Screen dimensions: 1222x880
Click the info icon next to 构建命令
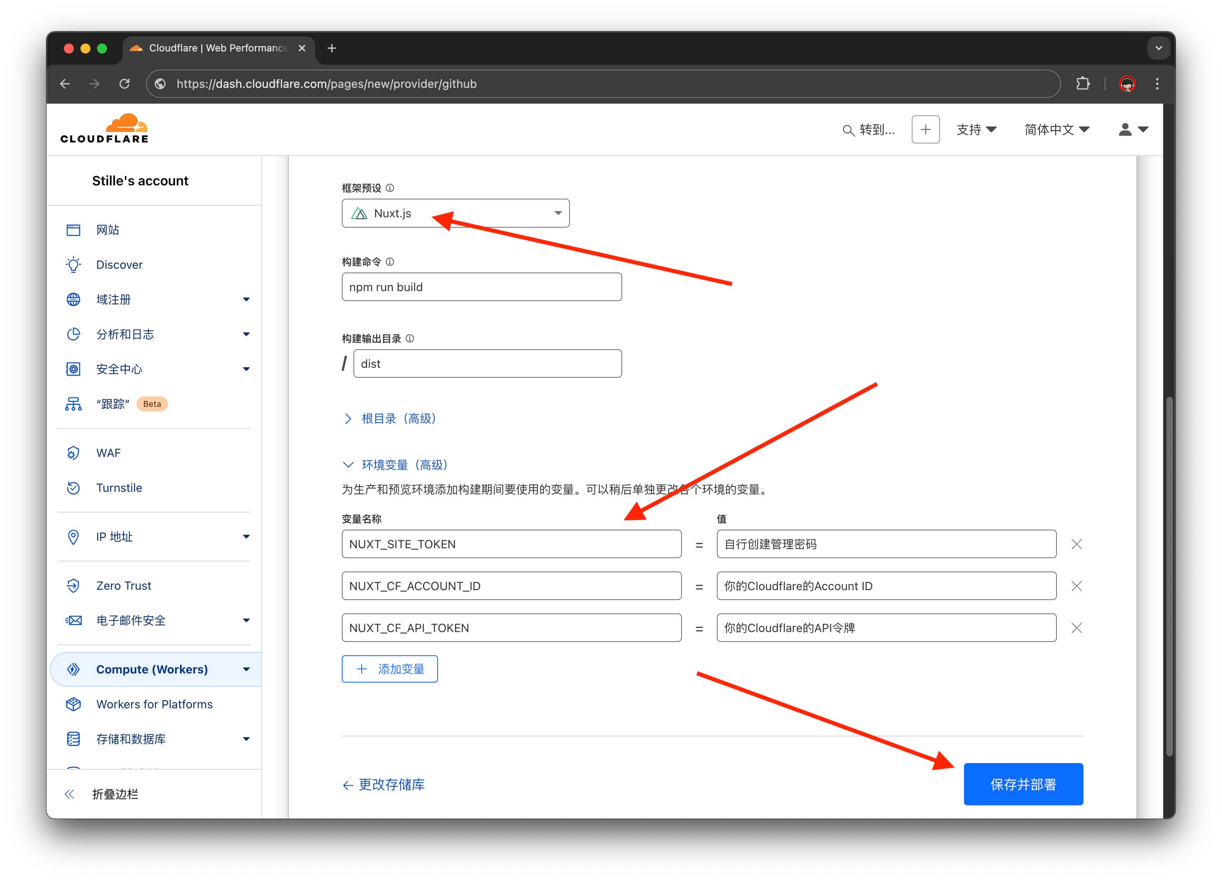point(390,262)
